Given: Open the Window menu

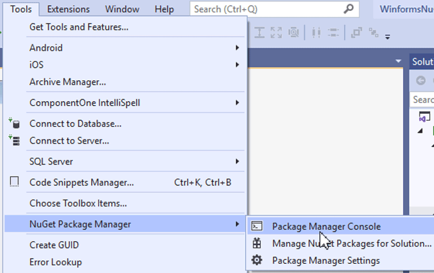Looking at the screenshot, I should tap(122, 9).
